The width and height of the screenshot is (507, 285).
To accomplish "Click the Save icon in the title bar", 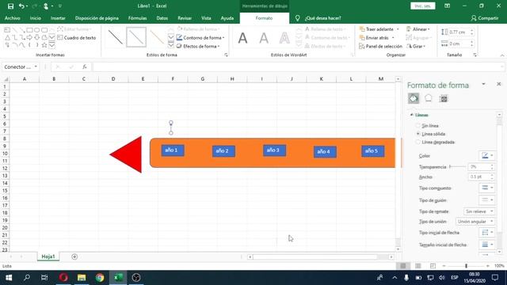I will (x=10, y=6).
